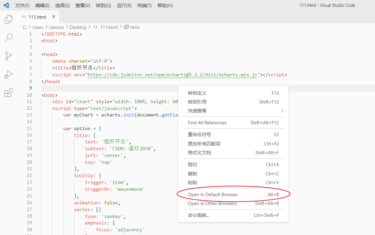Screen dimensions: 375x235
Task: Close the 111.html editor tab
Action: click(x=54, y=16)
